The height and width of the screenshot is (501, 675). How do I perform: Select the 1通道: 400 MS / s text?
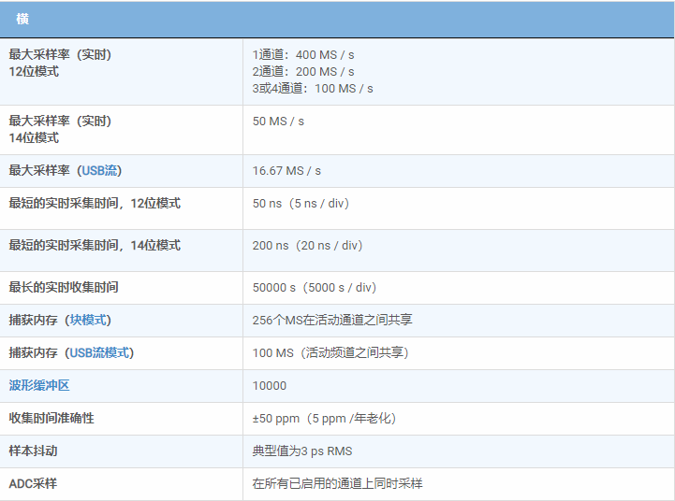coord(303,54)
